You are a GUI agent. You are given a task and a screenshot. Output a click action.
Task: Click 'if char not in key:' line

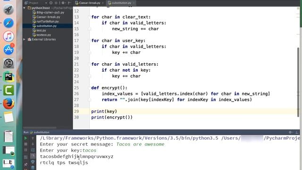pyautogui.click(x=126, y=70)
